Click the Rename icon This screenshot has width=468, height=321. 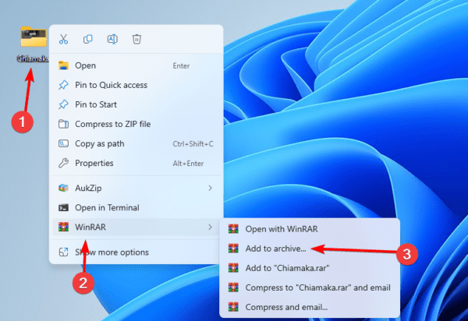point(112,39)
